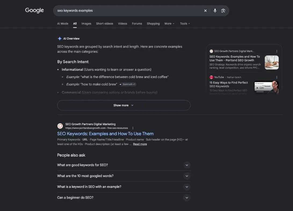Show more of the AI Overview
Screen dimensions: 293x211
click(124, 105)
